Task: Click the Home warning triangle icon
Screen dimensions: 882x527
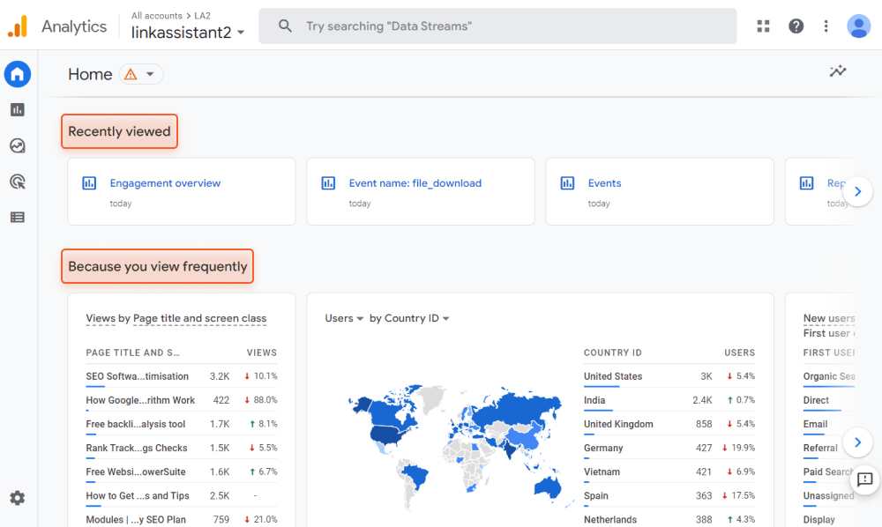Action: [x=131, y=74]
